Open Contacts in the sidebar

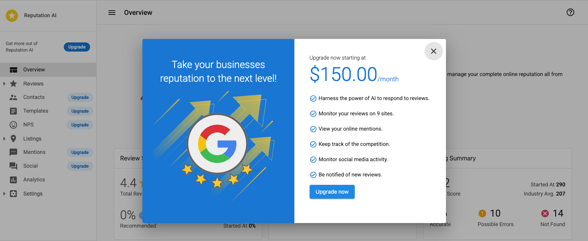[34, 97]
